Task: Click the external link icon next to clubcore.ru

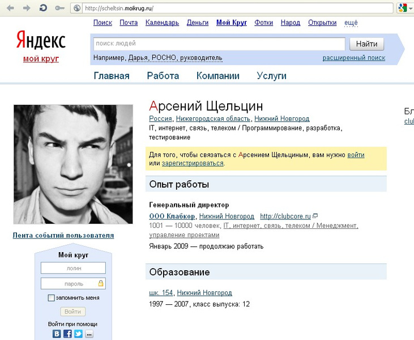Action: coord(315,216)
